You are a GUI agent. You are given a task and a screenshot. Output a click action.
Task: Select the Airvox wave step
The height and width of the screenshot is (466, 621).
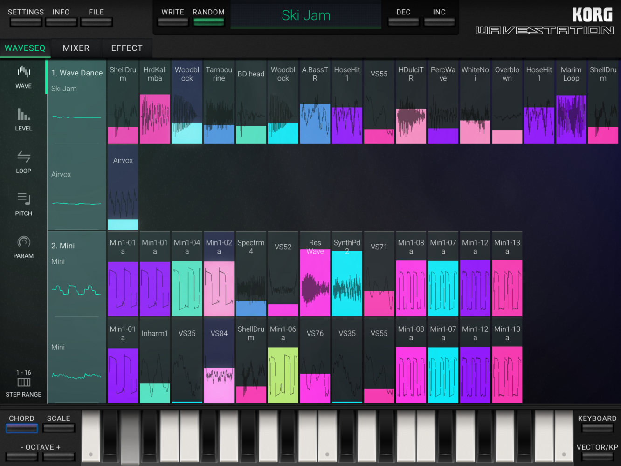click(x=123, y=187)
